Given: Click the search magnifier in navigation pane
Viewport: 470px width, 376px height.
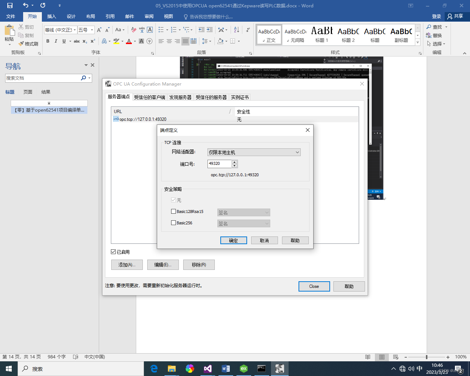Looking at the screenshot, I should click(x=83, y=78).
